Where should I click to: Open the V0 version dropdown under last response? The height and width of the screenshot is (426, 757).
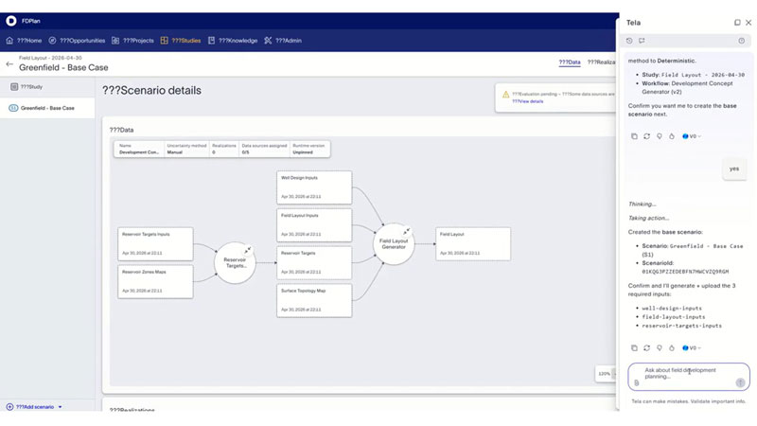692,347
